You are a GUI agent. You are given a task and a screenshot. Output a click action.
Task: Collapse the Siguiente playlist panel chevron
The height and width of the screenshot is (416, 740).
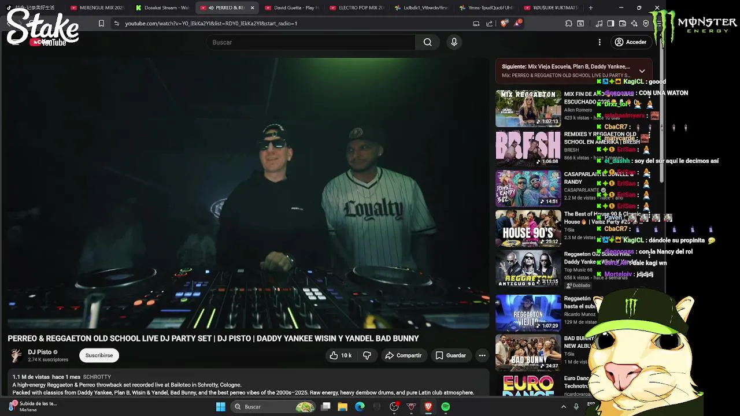pyautogui.click(x=642, y=71)
